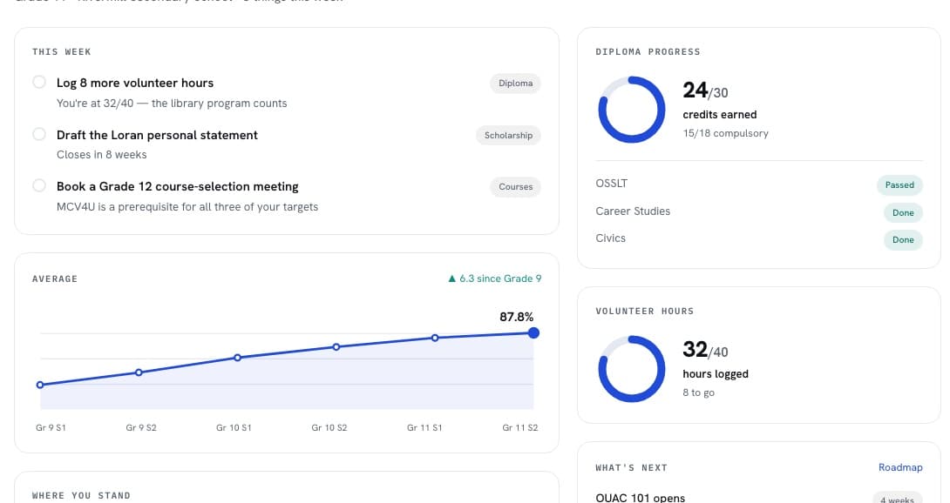This screenshot has width=950, height=503.
Task: Click the Civics row label
Action: pyautogui.click(x=610, y=238)
